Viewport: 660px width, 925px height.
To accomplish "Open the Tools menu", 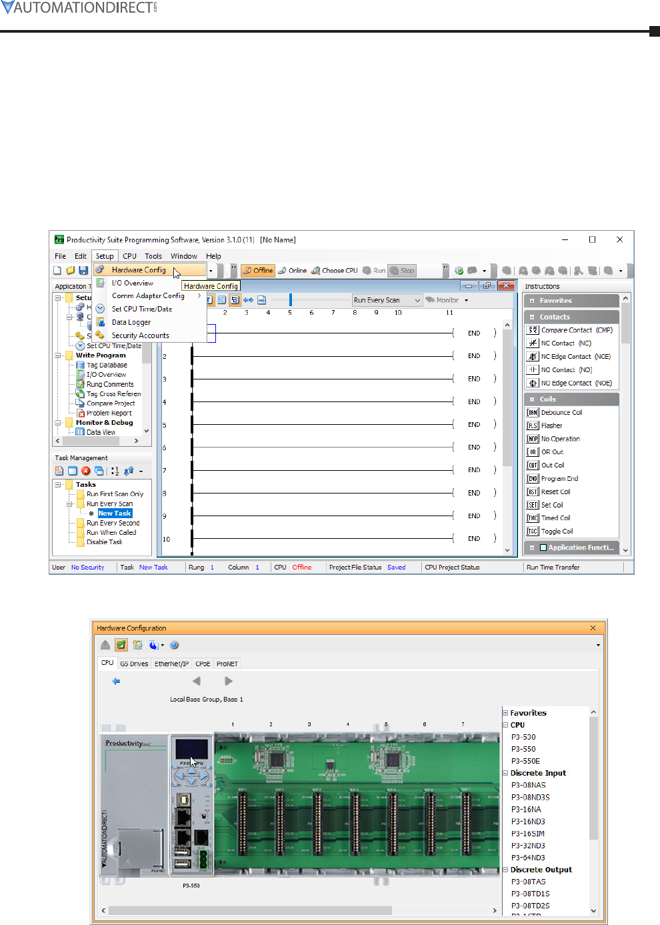I will pos(153,256).
